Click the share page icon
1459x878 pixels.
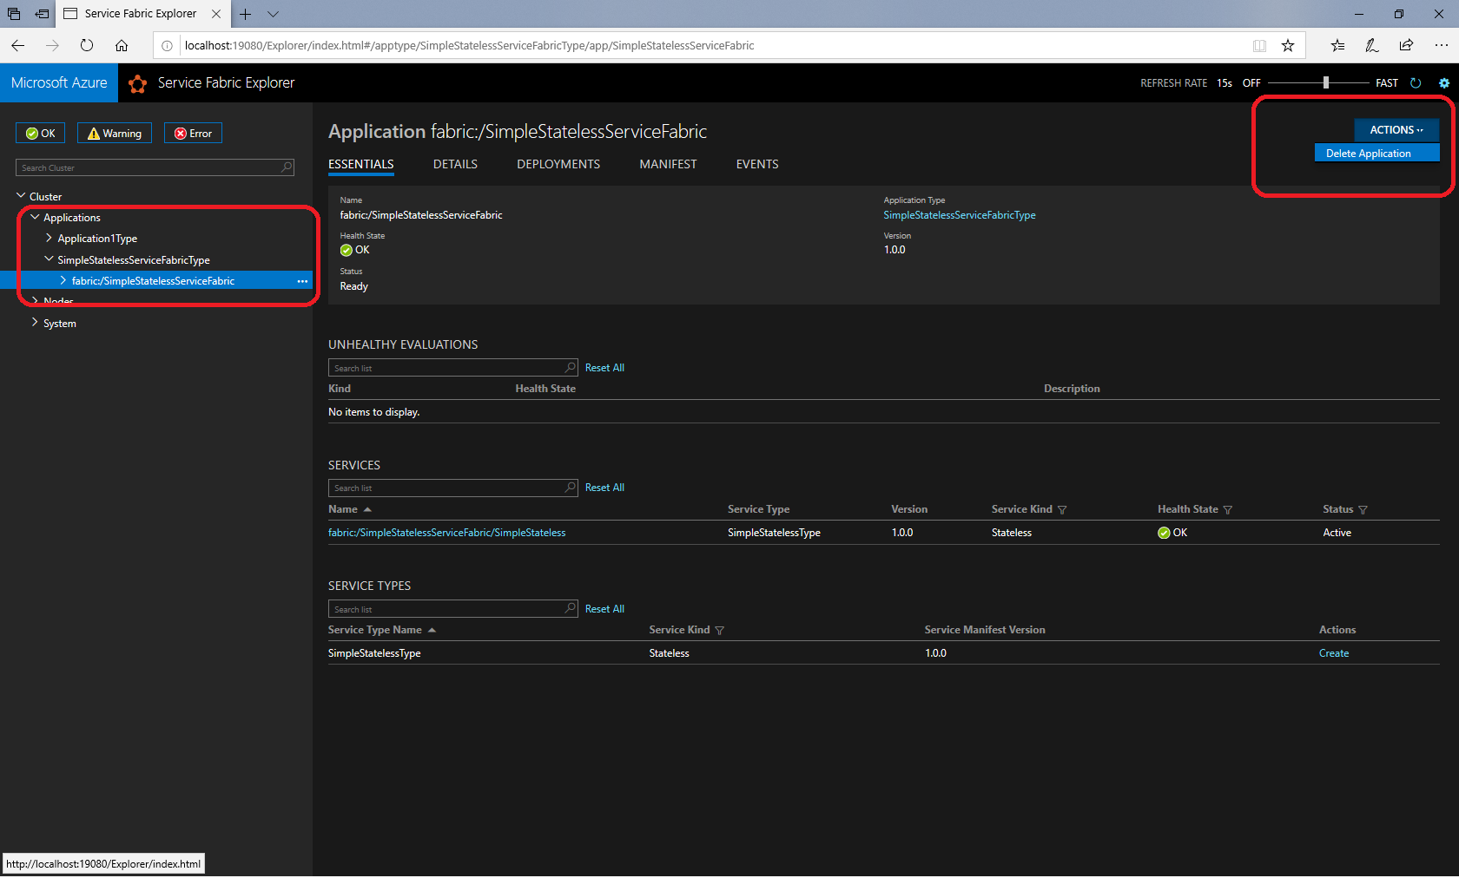click(x=1406, y=45)
